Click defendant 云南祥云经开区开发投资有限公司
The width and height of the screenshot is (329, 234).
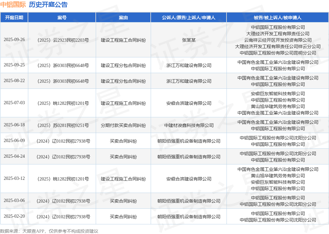tap(278, 40)
